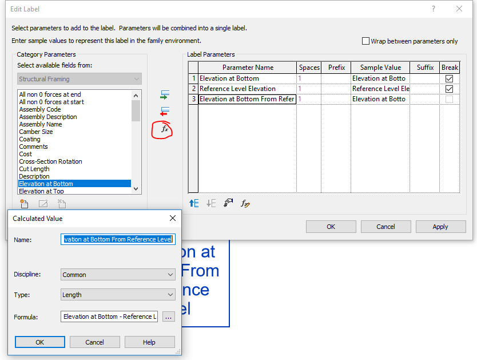Click the Name input field
Viewport: 477px width, 360px height.
118,239
